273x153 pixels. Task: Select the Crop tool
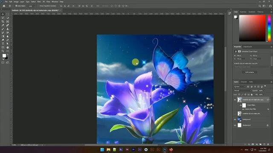pyautogui.click(x=3, y=22)
